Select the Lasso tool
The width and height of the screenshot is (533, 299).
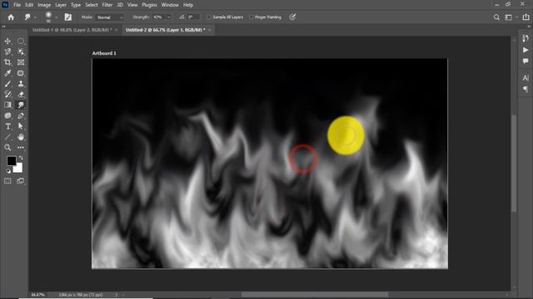pyautogui.click(x=7, y=51)
